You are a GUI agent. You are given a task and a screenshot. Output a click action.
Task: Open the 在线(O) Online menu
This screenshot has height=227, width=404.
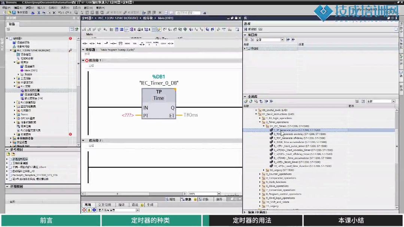click(x=53, y=8)
